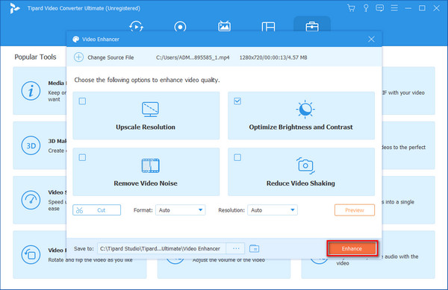
Task: Click the Video Enhancer palette title icon
Action: tap(75, 39)
